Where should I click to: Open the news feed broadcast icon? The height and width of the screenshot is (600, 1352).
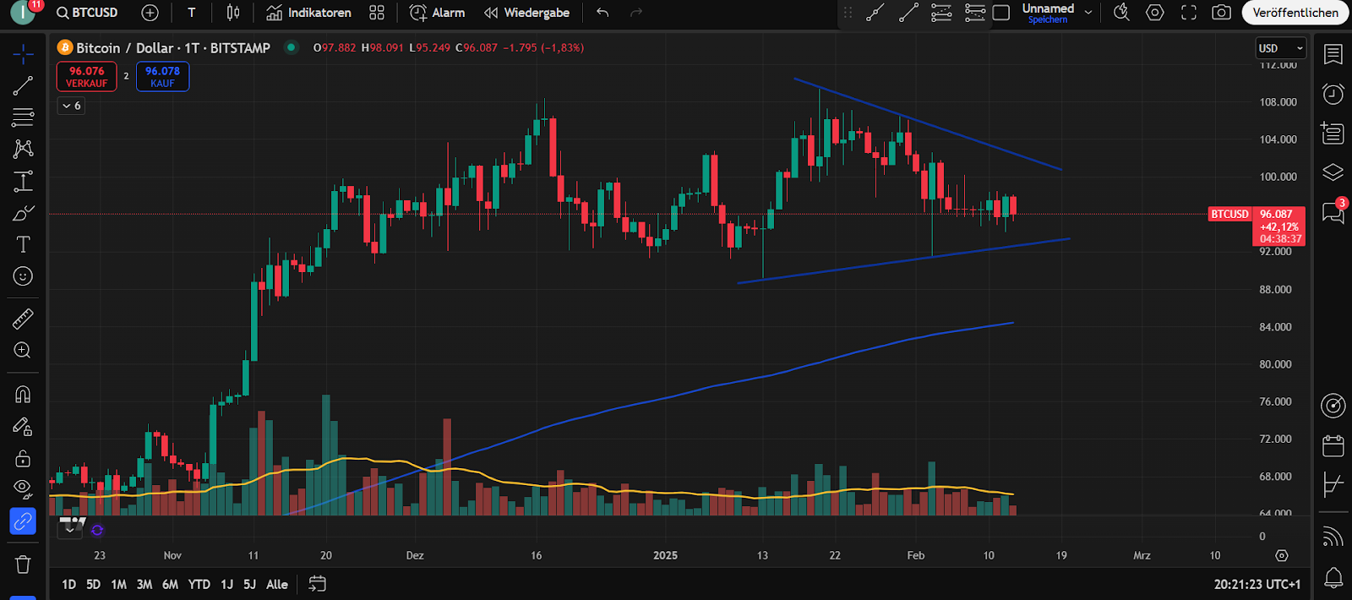1333,536
